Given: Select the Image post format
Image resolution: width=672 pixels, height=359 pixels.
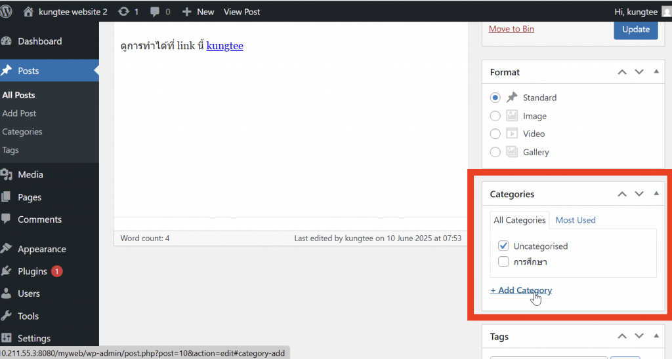Looking at the screenshot, I should [x=495, y=116].
